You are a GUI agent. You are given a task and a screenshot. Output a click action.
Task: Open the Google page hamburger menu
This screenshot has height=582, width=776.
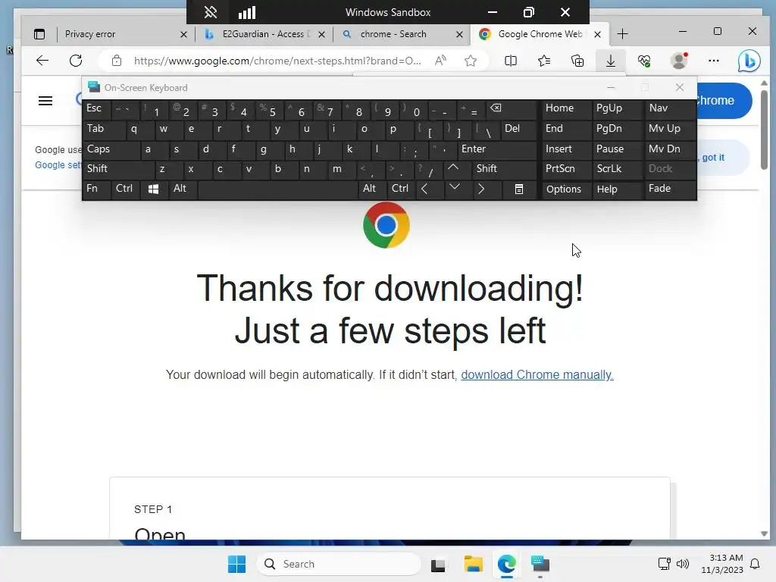[x=45, y=101]
